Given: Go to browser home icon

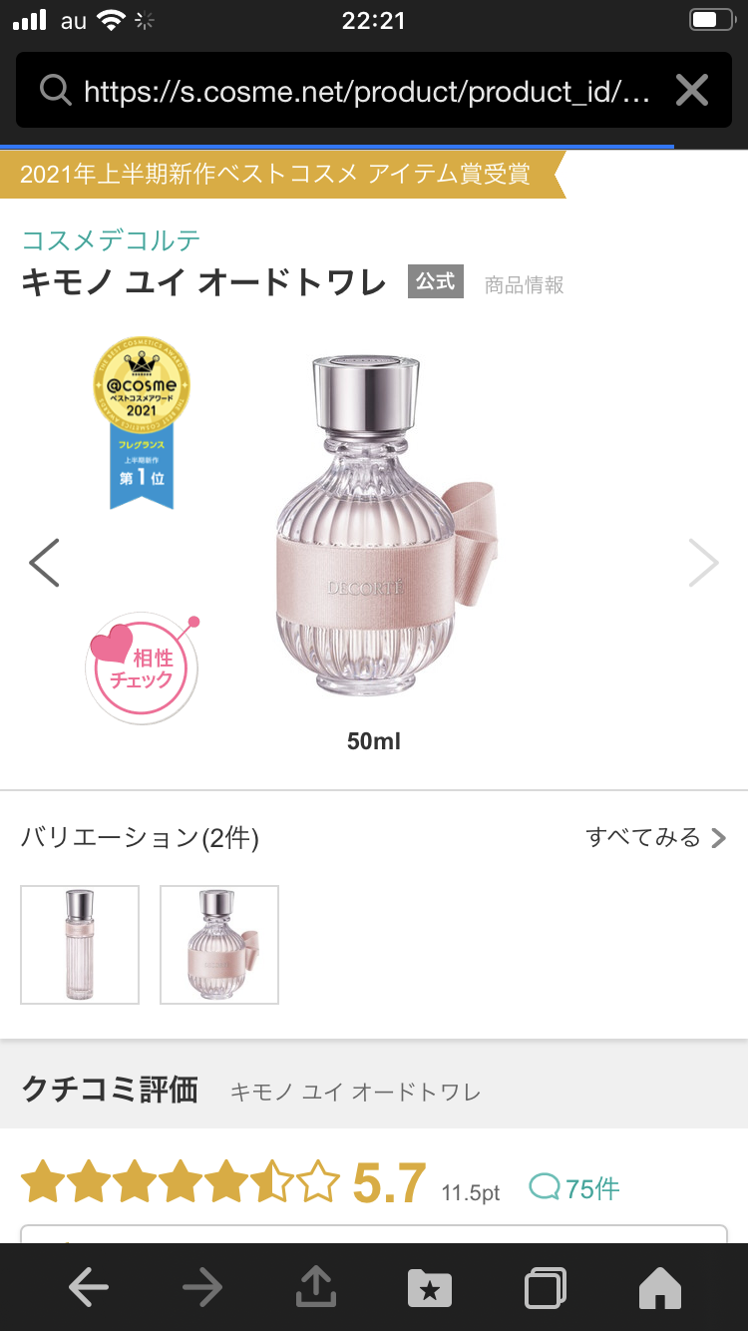Looking at the screenshot, I should 659,1288.
